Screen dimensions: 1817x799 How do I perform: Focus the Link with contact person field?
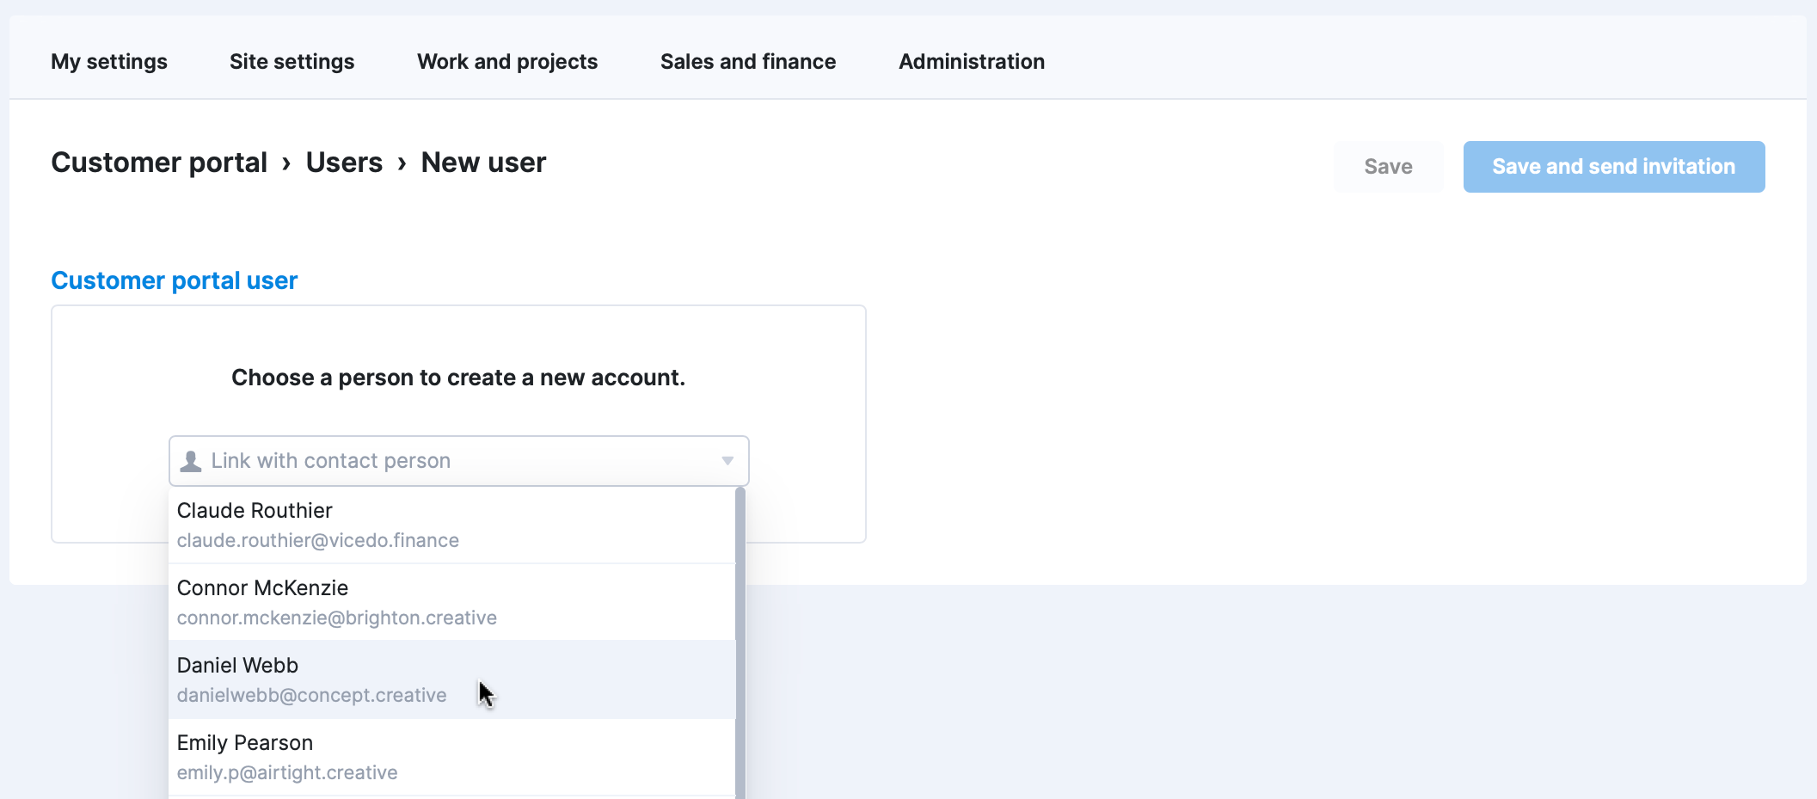click(x=459, y=461)
